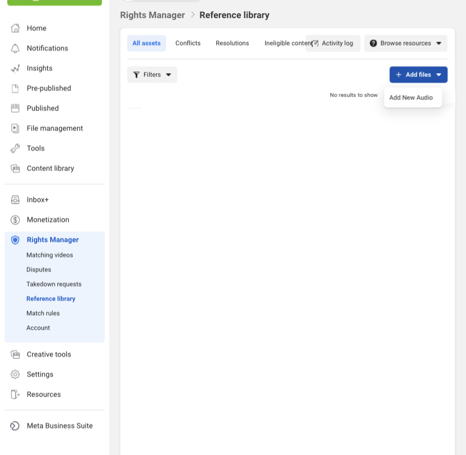Click the Monetization dollar icon
The height and width of the screenshot is (455, 466).
coord(15,220)
